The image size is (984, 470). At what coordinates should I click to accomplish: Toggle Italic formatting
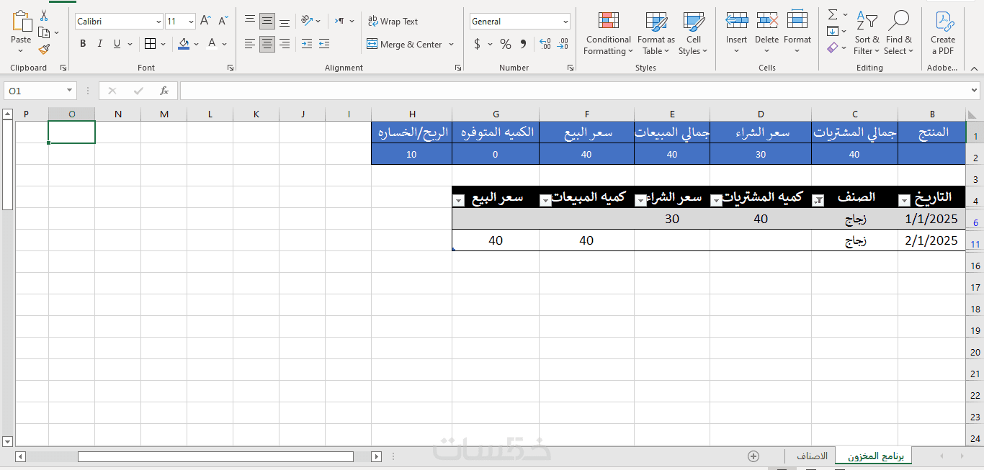coord(100,44)
